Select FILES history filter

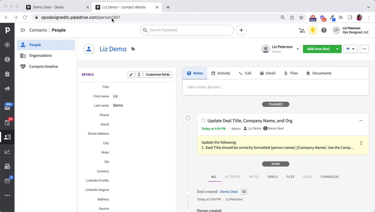[290, 177]
